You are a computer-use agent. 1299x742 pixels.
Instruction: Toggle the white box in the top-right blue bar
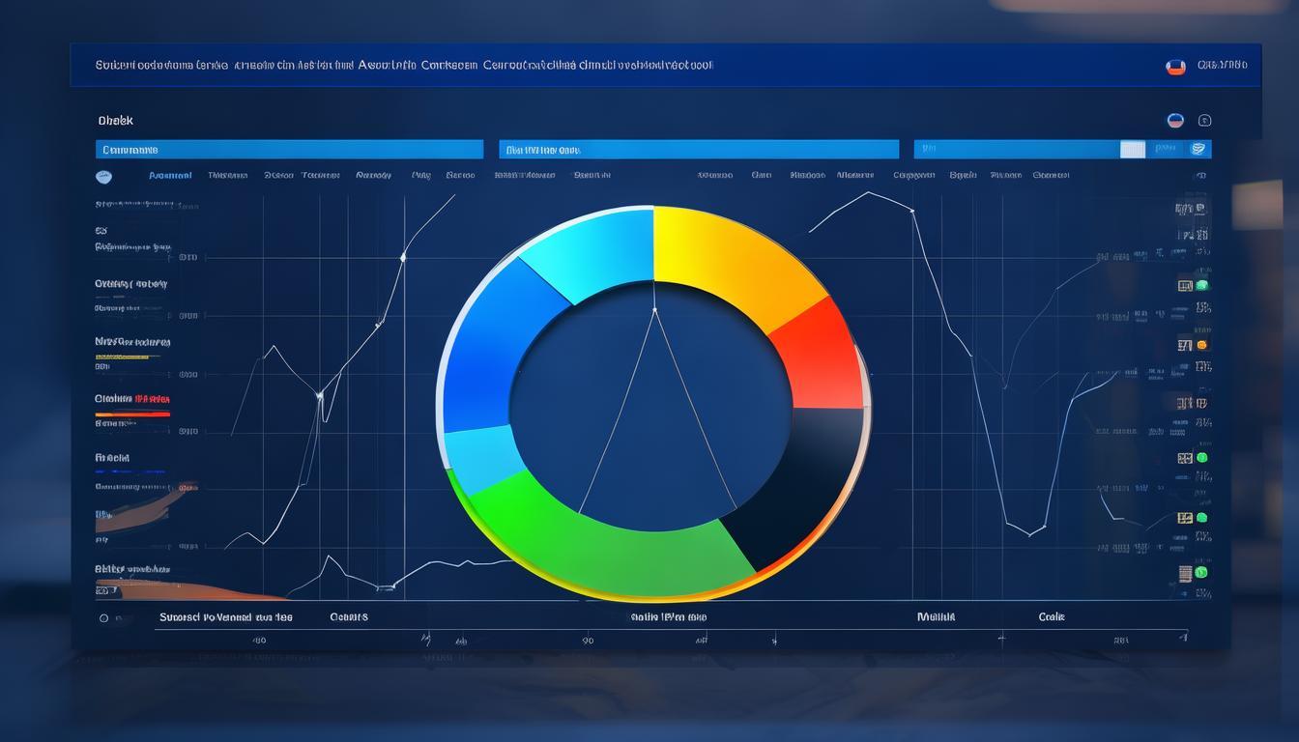tap(1132, 149)
